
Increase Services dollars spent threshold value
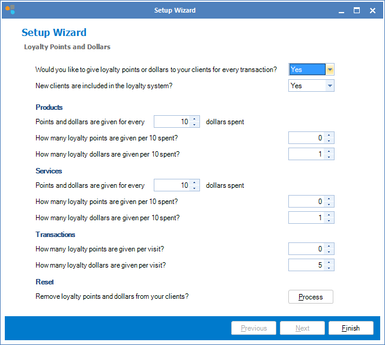tap(194, 182)
